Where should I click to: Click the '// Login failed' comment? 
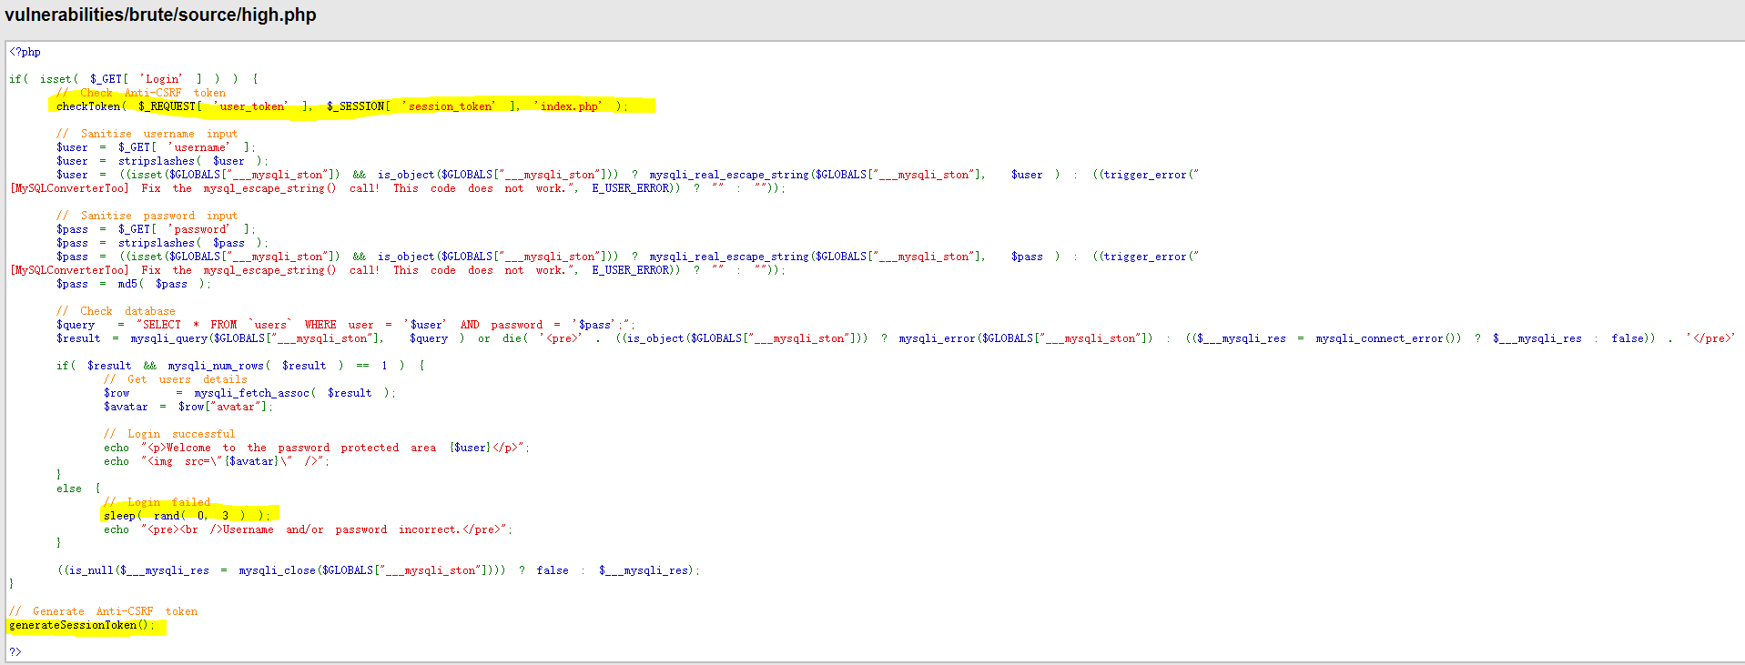click(x=157, y=502)
